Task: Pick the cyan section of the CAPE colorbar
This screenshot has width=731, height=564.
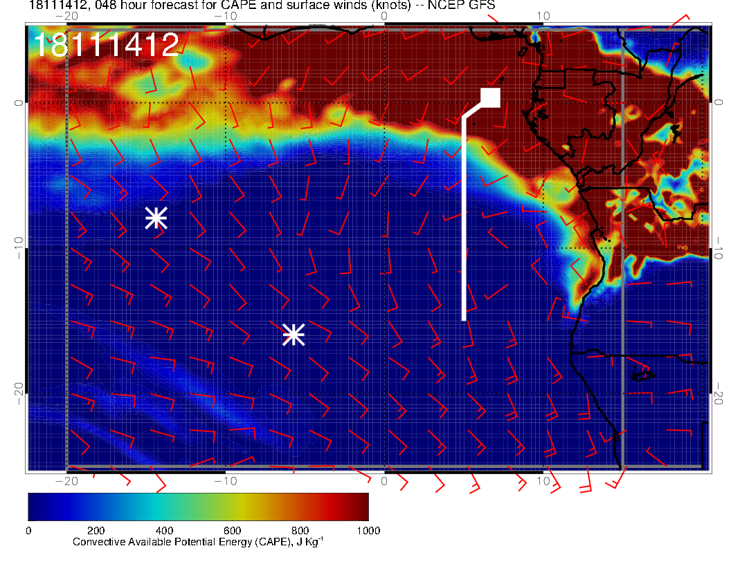Action: [152, 506]
